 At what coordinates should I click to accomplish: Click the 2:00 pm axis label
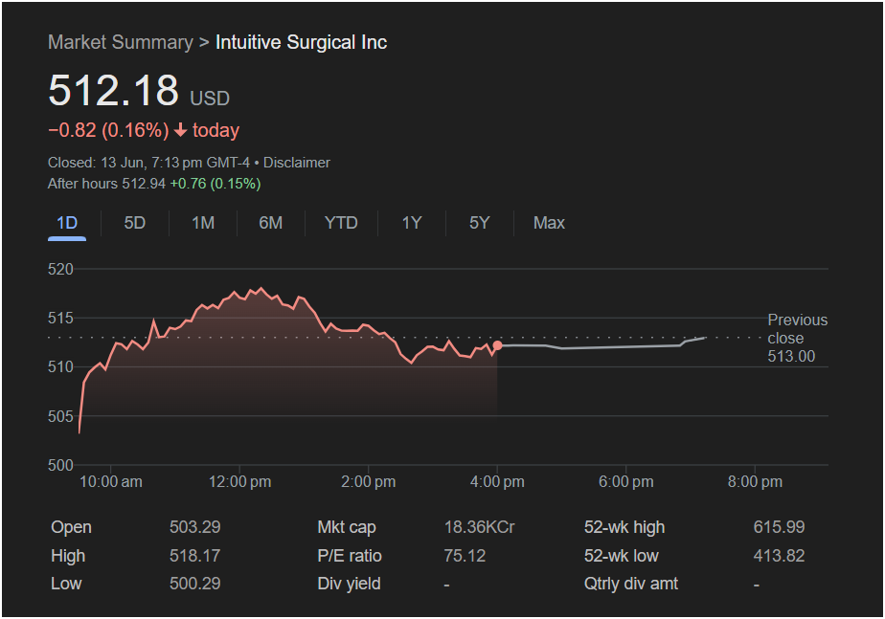pos(369,482)
